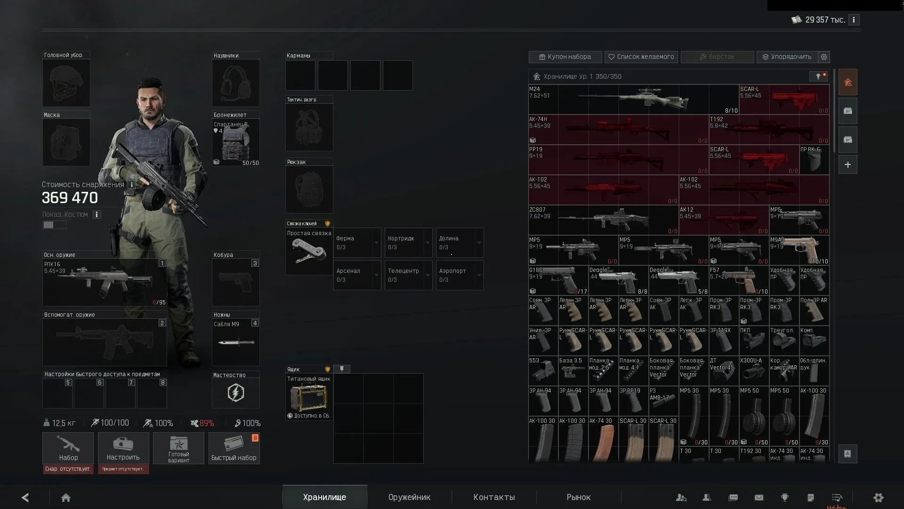Screen dimensions: 904x509
Task: Show info next to Показ. Костюм
Action: [97, 214]
